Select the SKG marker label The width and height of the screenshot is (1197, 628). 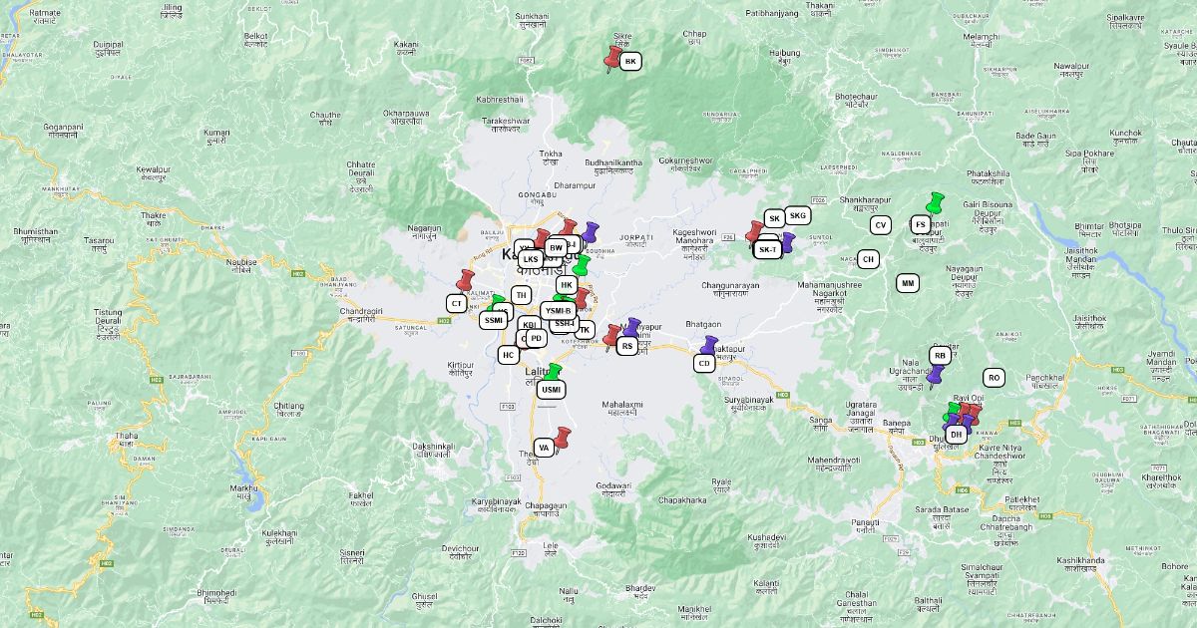click(798, 215)
